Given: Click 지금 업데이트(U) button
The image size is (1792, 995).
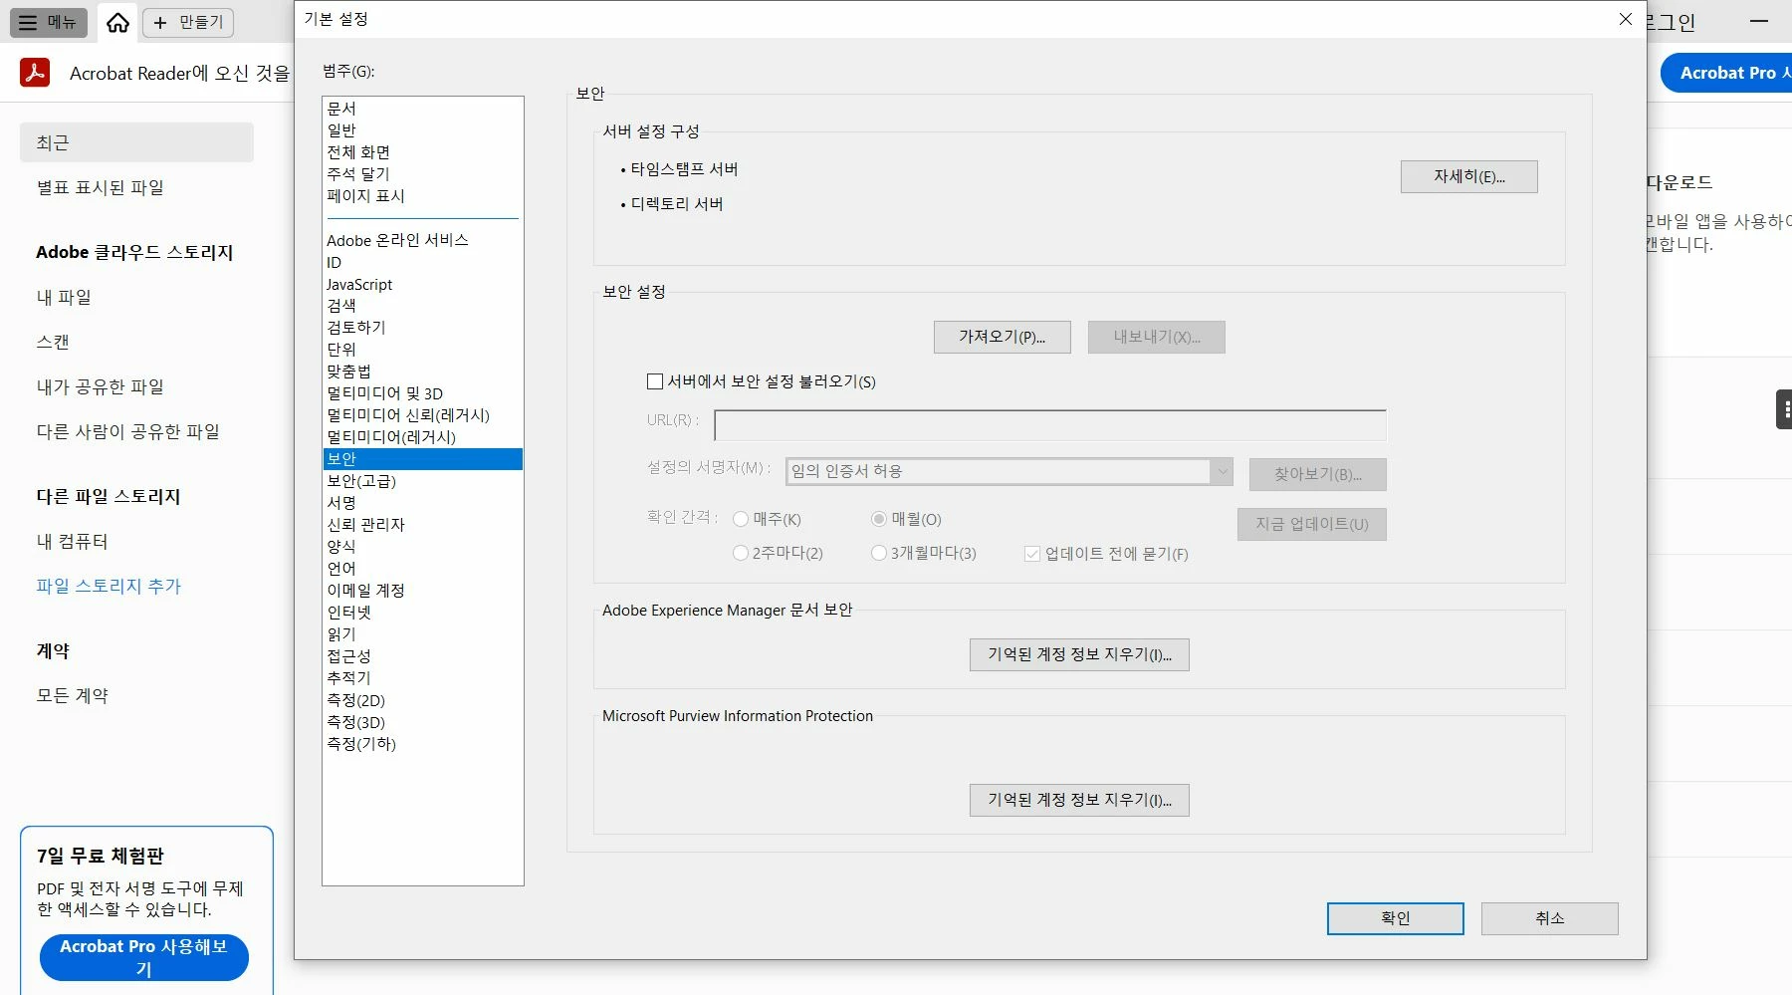Looking at the screenshot, I should coord(1311,524).
